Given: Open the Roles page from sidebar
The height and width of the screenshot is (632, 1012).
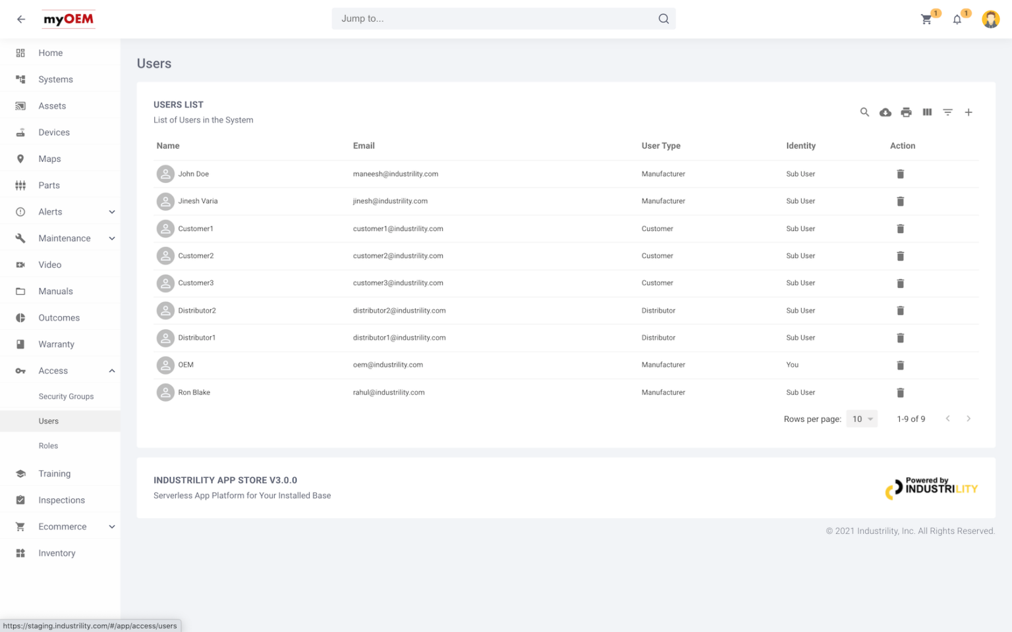Looking at the screenshot, I should pyautogui.click(x=48, y=446).
